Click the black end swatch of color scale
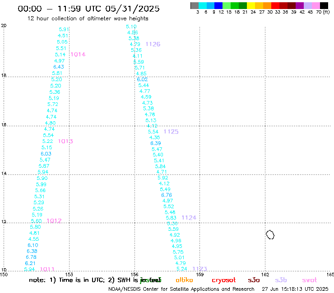 [324, 5]
